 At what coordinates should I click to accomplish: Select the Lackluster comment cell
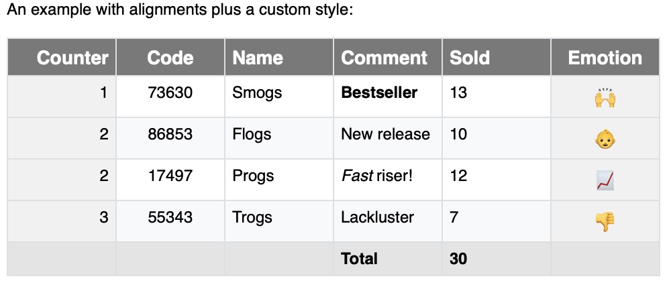tap(377, 217)
